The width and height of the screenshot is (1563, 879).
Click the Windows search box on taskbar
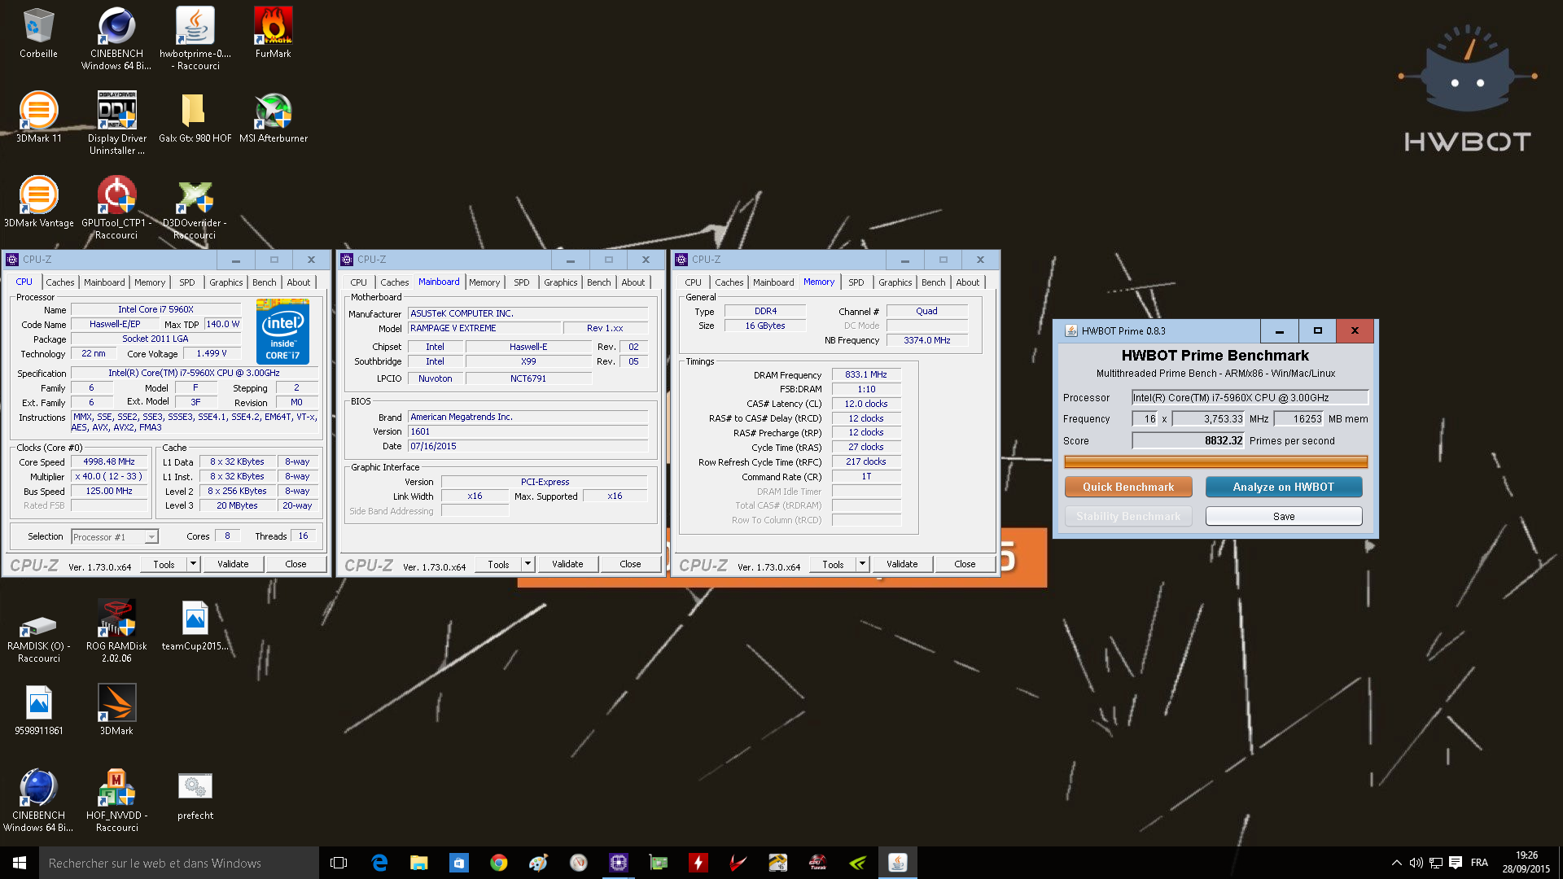pos(179,863)
